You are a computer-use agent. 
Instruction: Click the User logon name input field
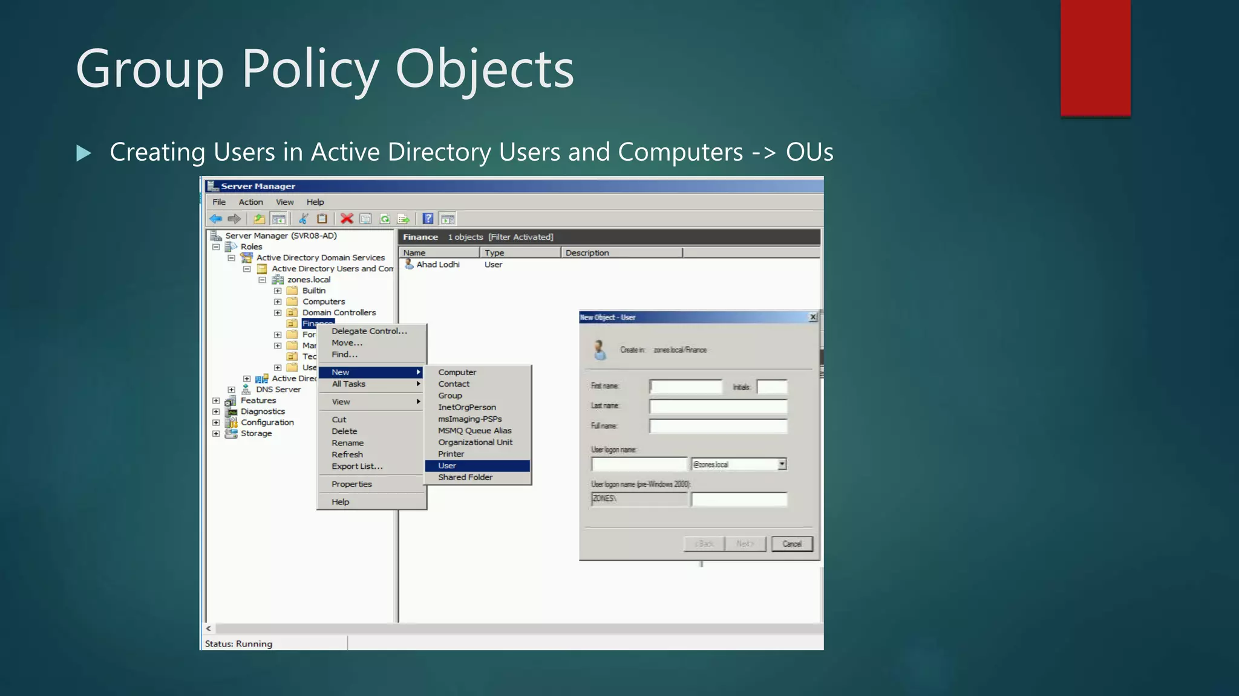(639, 464)
